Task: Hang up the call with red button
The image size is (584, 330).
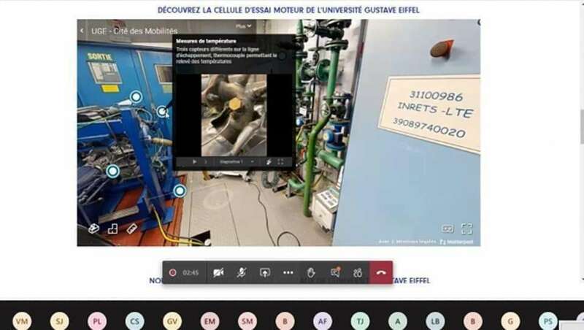Action: tap(381, 272)
